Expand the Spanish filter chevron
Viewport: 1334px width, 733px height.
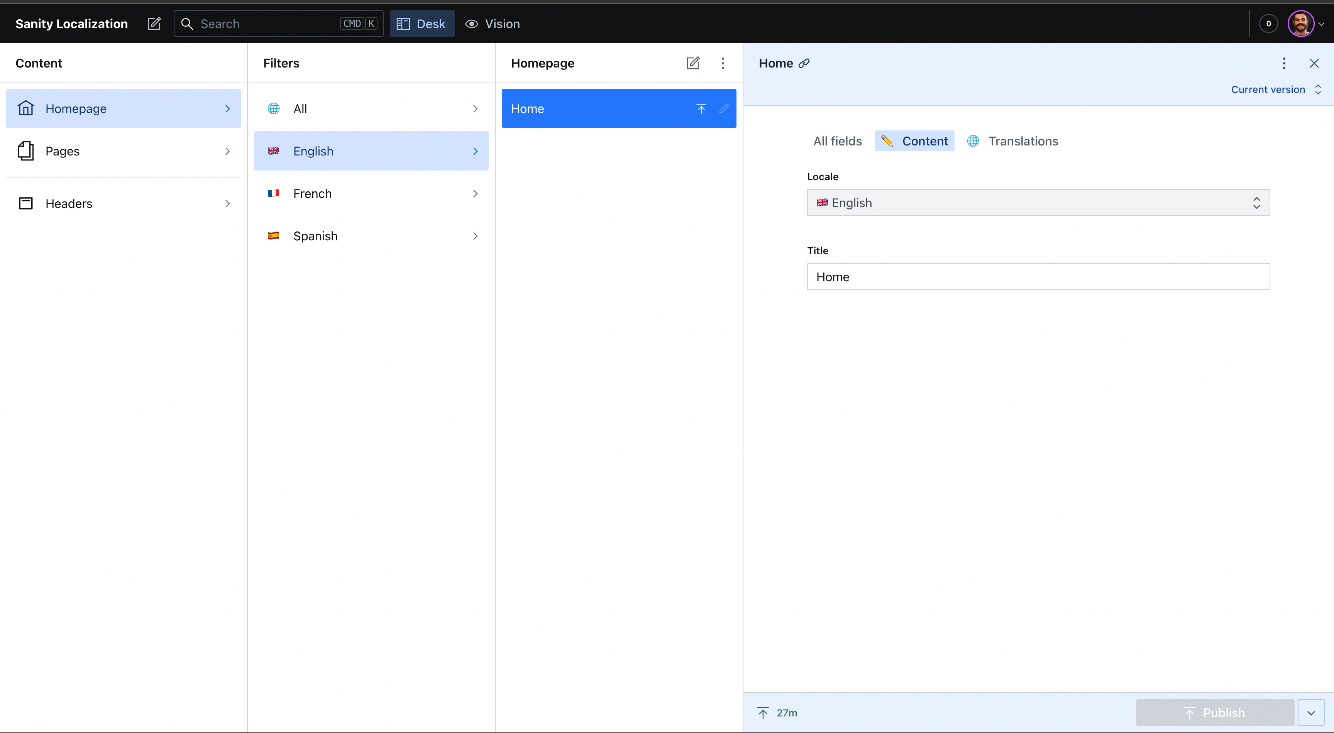476,236
